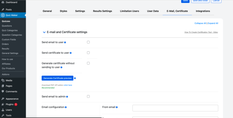Open info tooltip for Send certificate to user
The width and height of the screenshot is (233, 118).
coord(71,53)
